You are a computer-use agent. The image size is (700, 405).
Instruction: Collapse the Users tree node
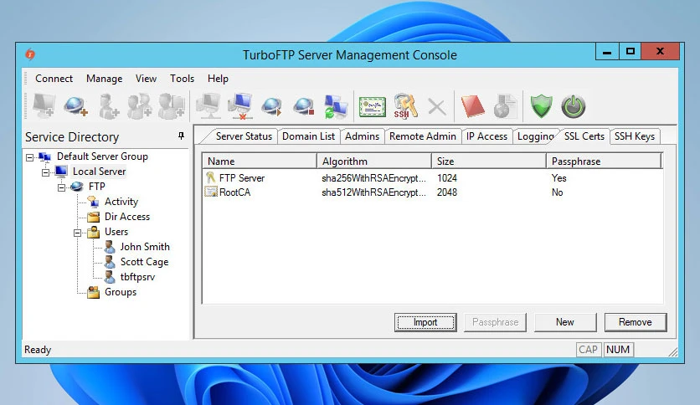pyautogui.click(x=78, y=233)
